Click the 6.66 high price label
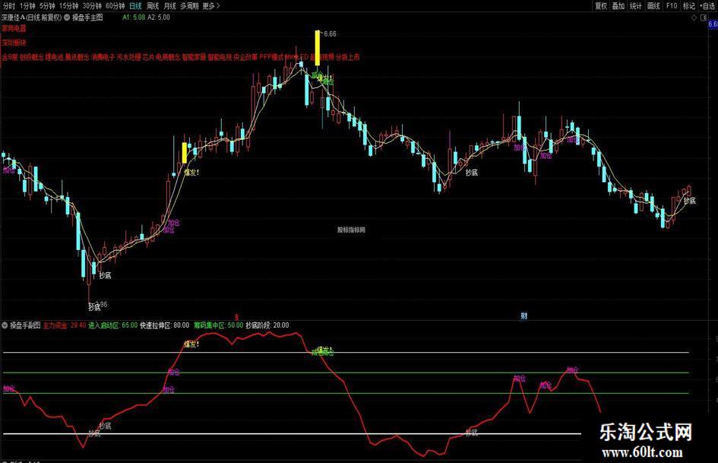The height and width of the screenshot is (463, 718). [330, 34]
